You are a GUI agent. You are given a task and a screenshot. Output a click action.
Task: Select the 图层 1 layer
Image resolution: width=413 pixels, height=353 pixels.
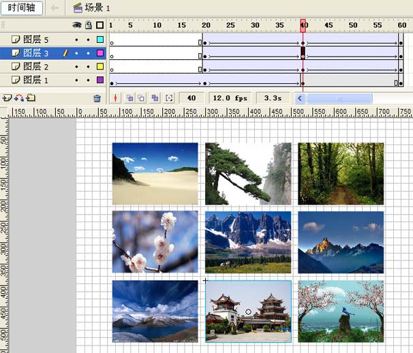(35, 80)
